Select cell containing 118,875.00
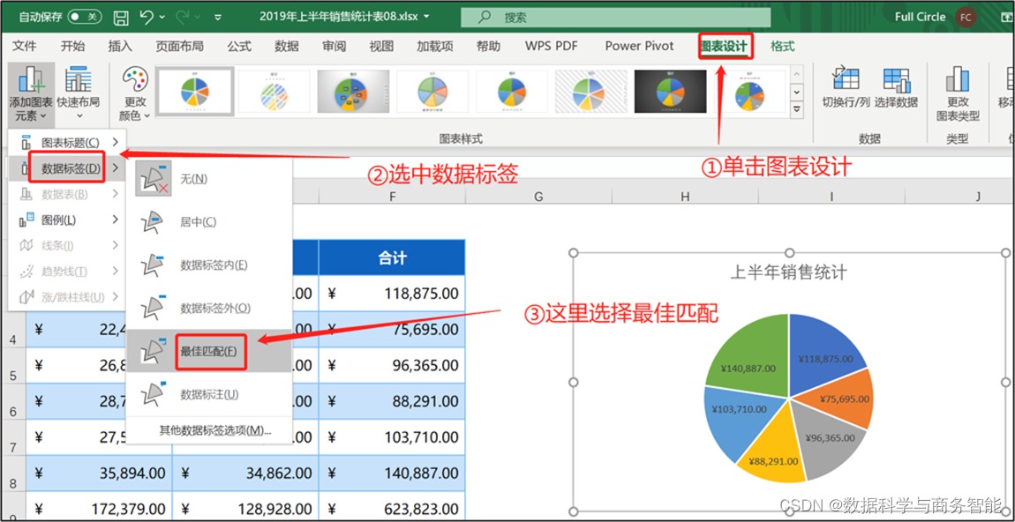The height and width of the screenshot is (522, 1015). tap(392, 294)
